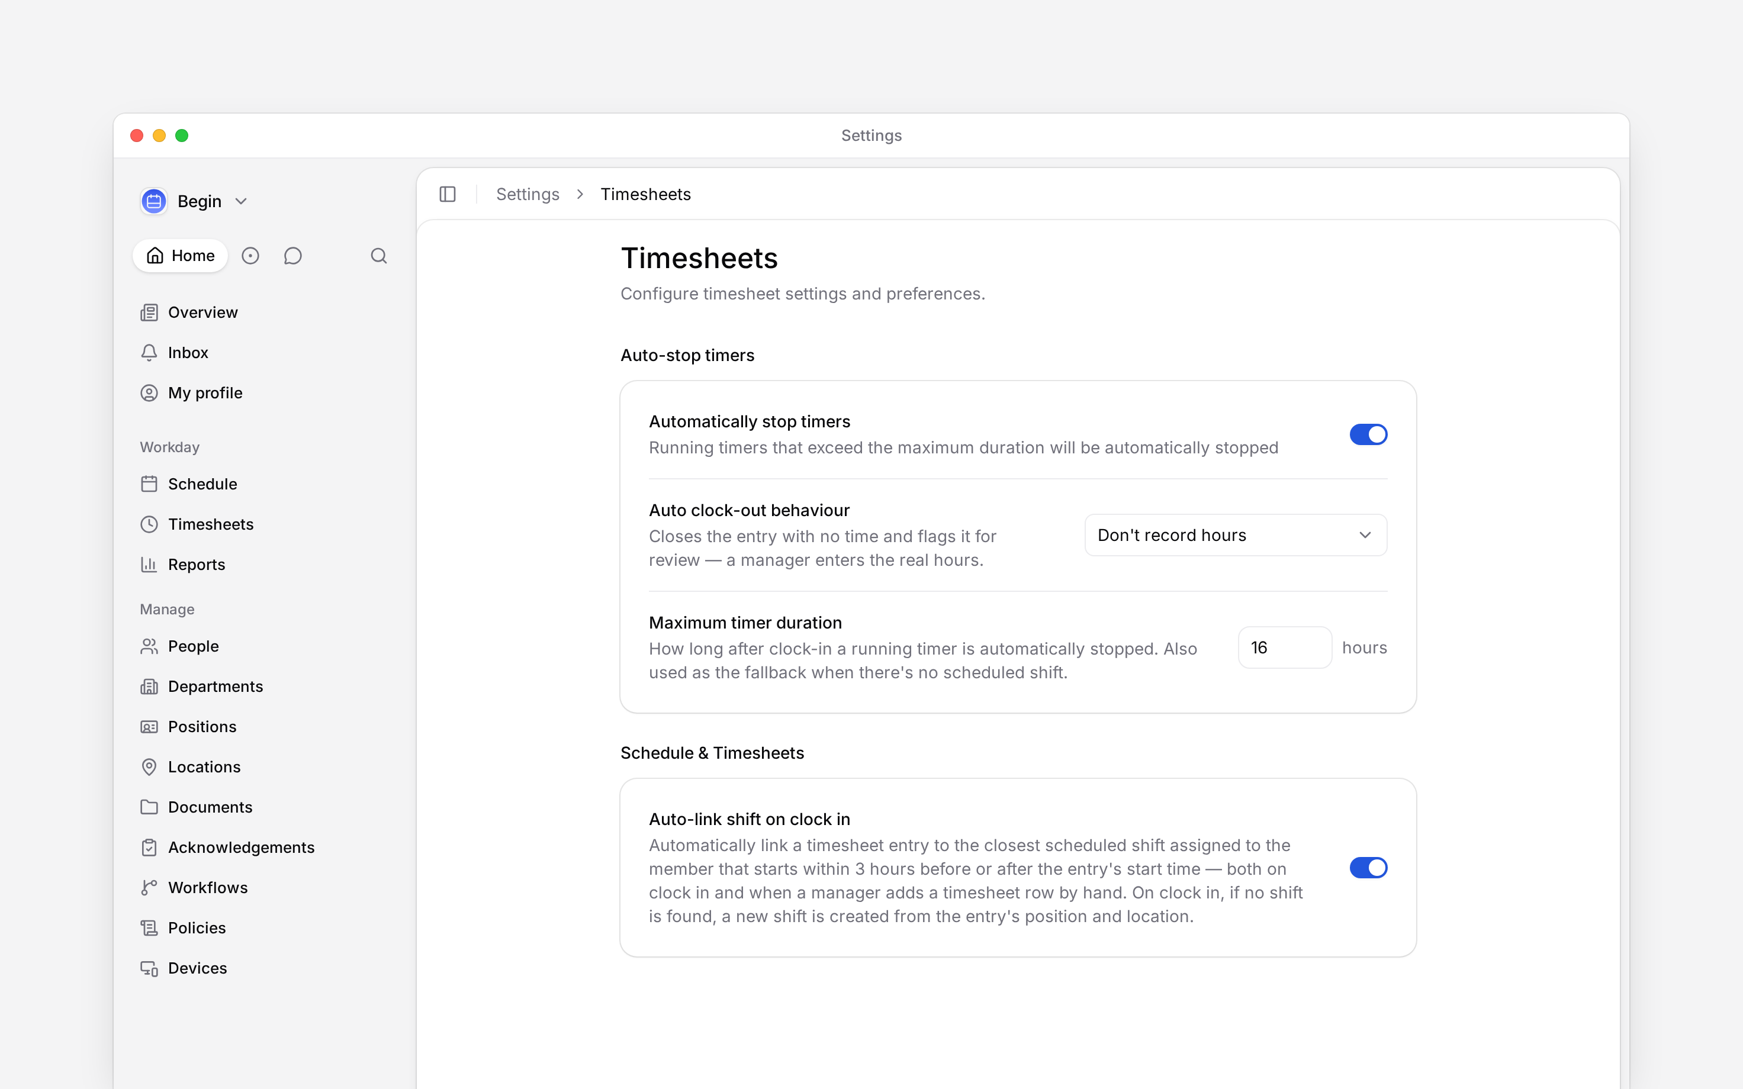Click the Maximum timer duration hours field
Image resolution: width=1743 pixels, height=1089 pixels.
[1284, 647]
